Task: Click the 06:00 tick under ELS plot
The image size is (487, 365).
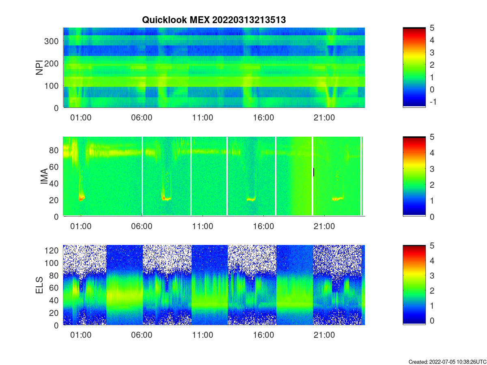Action: coord(142,335)
